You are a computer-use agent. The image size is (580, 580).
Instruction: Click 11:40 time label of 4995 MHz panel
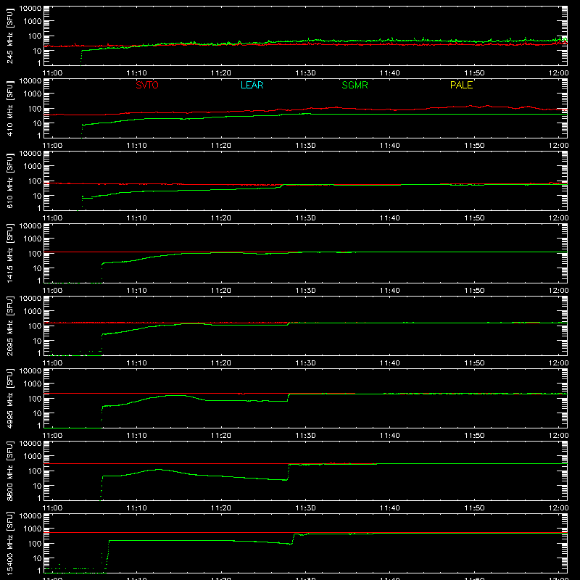(x=390, y=436)
